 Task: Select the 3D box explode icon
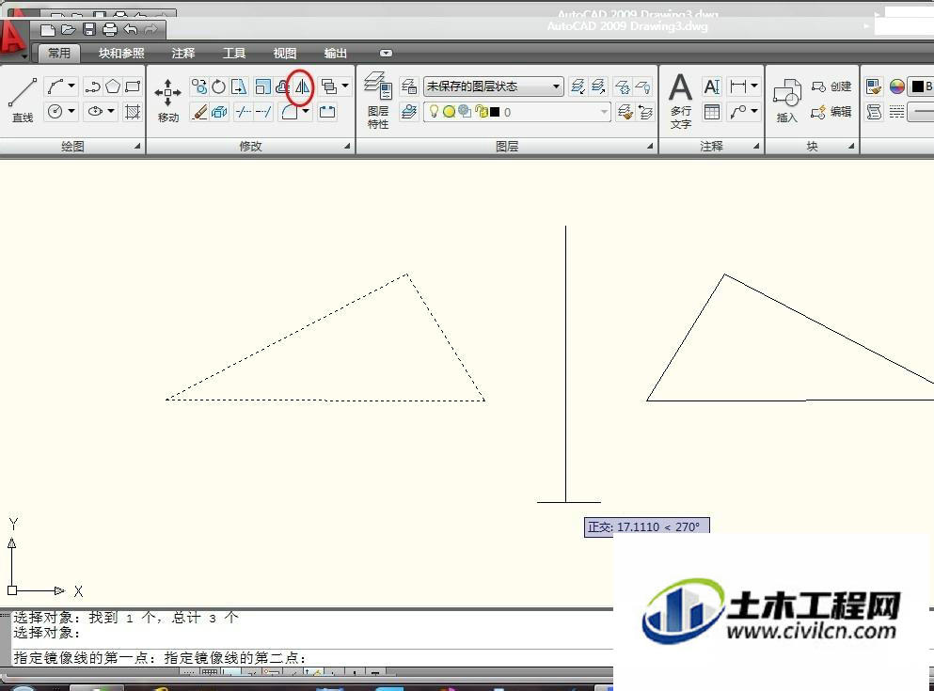point(219,112)
